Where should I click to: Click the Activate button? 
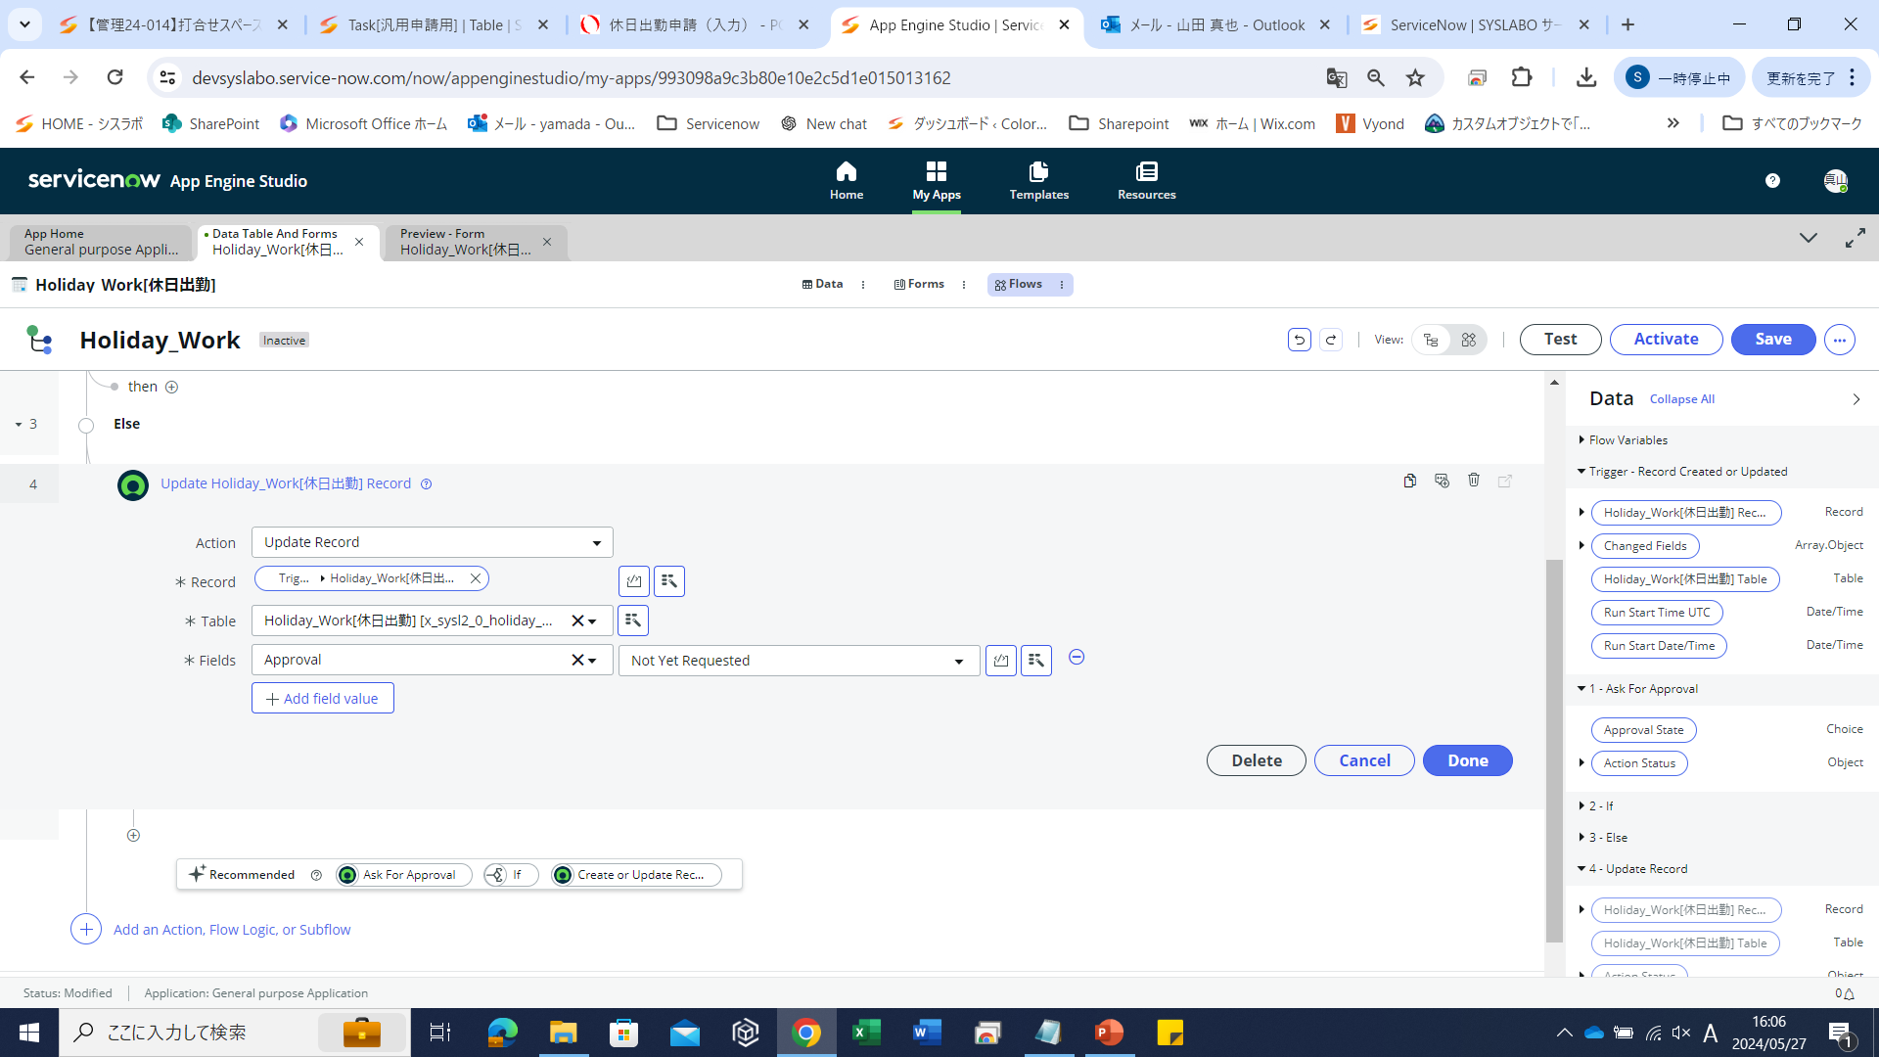1666,340
